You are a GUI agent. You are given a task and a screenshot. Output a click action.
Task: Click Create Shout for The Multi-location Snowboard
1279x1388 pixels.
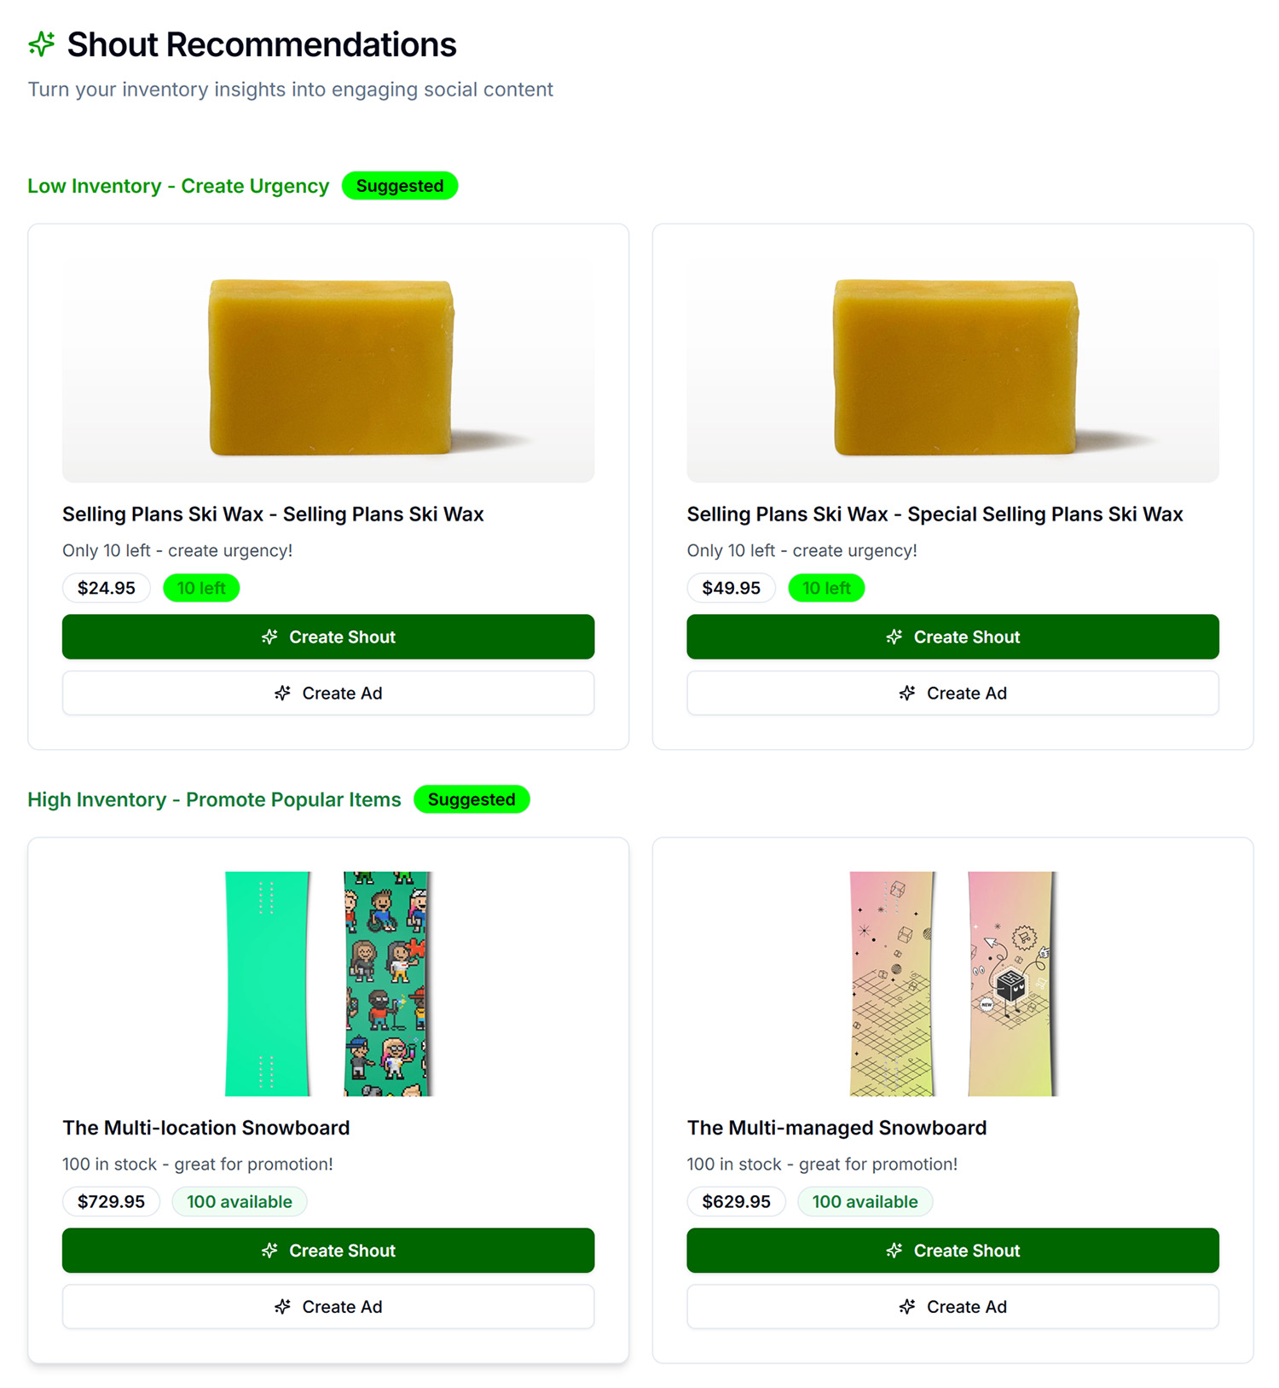click(327, 1251)
